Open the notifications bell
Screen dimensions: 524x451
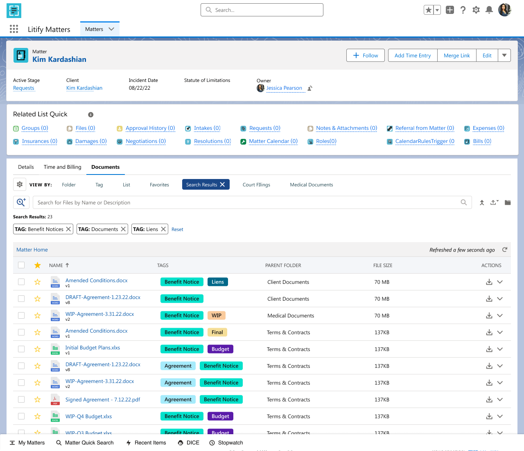tap(489, 10)
